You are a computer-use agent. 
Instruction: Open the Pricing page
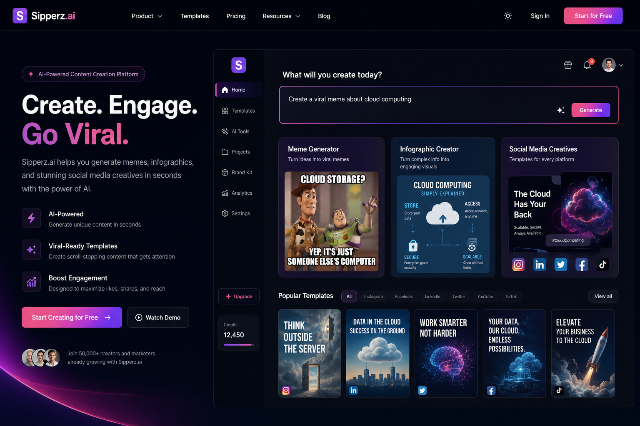point(236,16)
